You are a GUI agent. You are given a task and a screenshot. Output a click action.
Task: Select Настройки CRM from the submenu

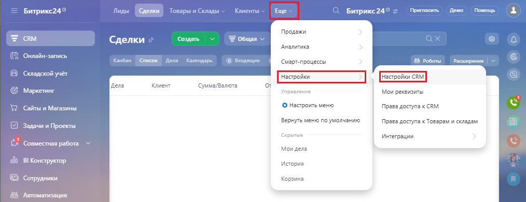click(x=403, y=77)
